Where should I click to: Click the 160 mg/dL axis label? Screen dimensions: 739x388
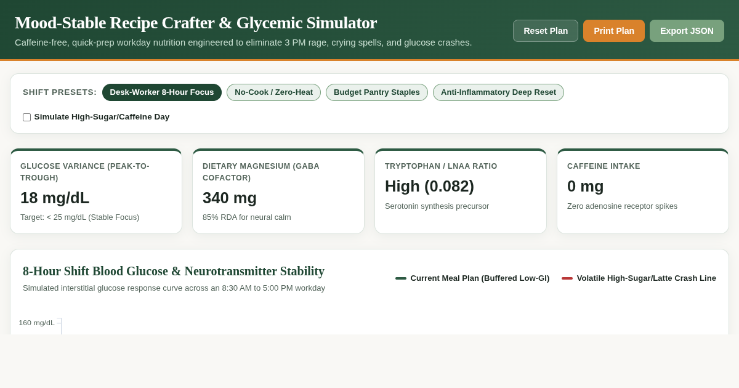[36, 323]
